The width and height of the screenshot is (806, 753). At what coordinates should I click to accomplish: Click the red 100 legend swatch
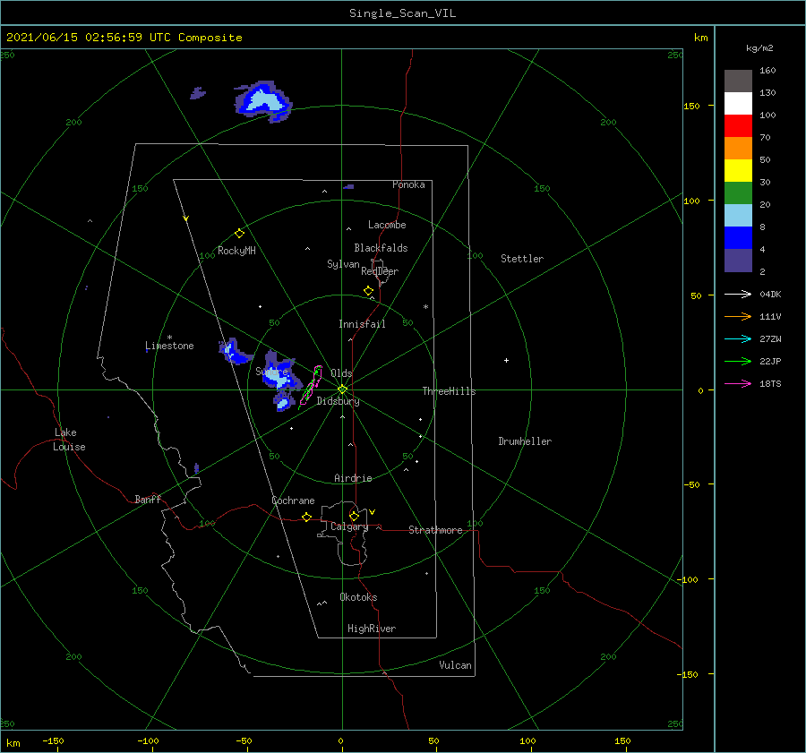point(738,126)
